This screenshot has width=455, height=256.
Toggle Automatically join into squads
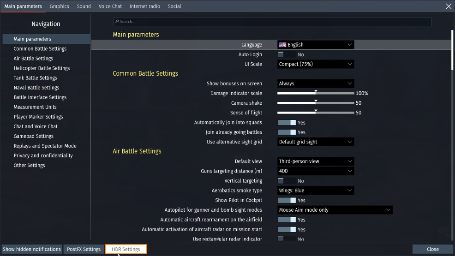point(287,123)
